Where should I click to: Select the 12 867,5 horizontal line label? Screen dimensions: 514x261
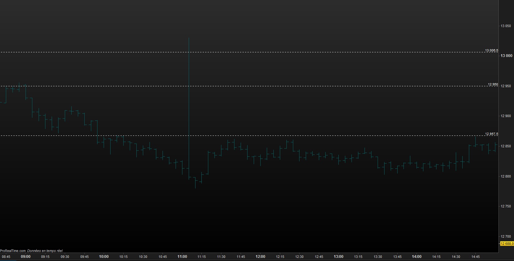pyautogui.click(x=492, y=134)
